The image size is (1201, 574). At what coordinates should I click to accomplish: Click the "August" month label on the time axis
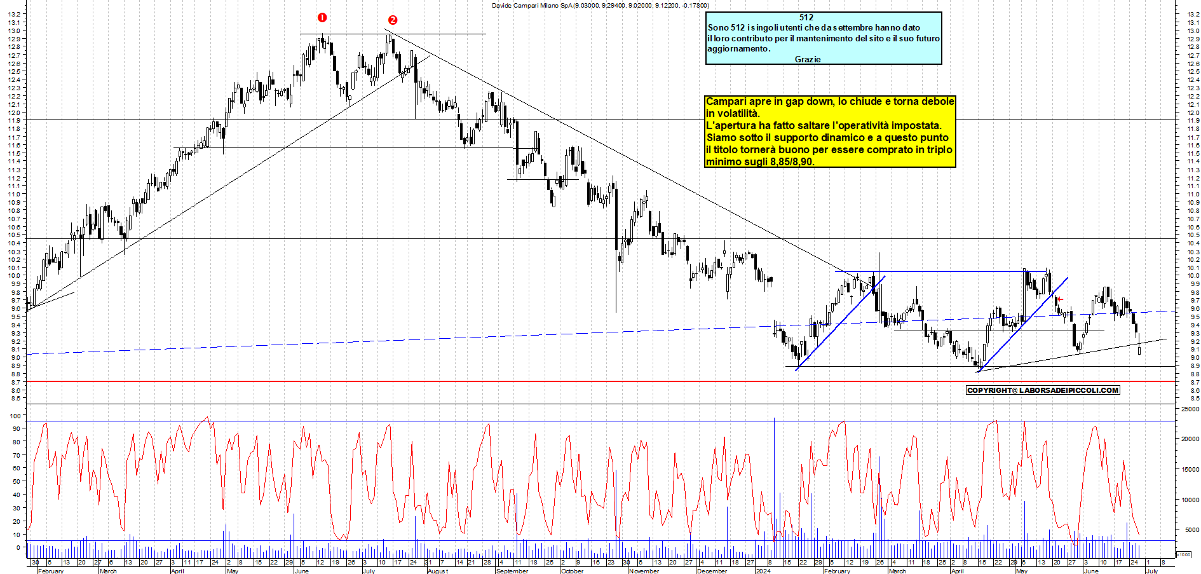(x=437, y=571)
